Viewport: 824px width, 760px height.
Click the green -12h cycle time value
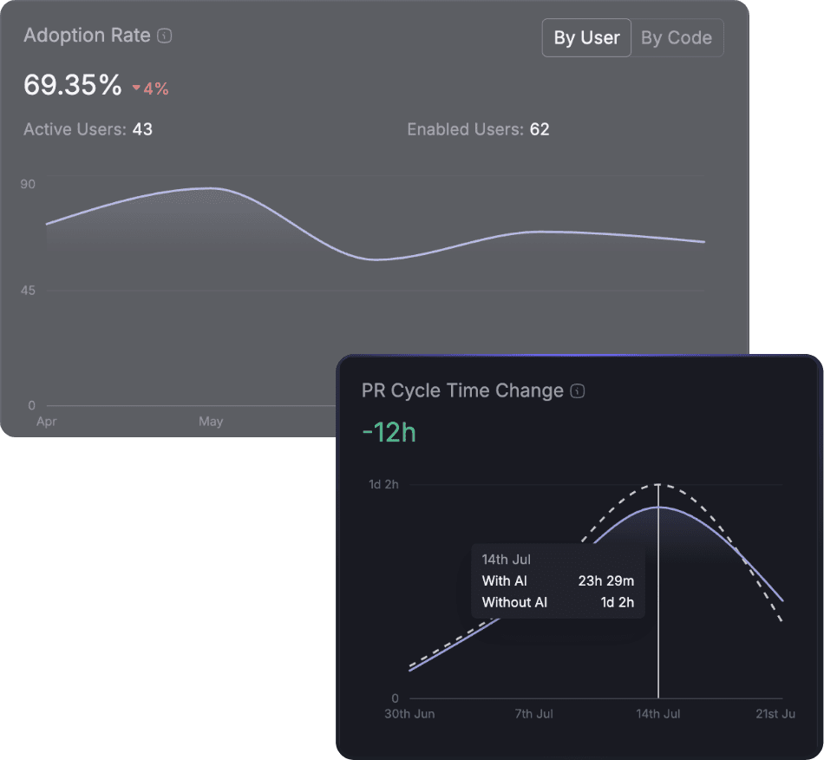[x=389, y=432]
